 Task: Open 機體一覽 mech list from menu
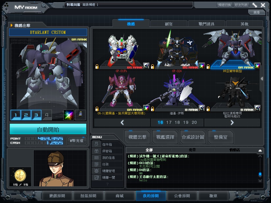tap(107, 177)
